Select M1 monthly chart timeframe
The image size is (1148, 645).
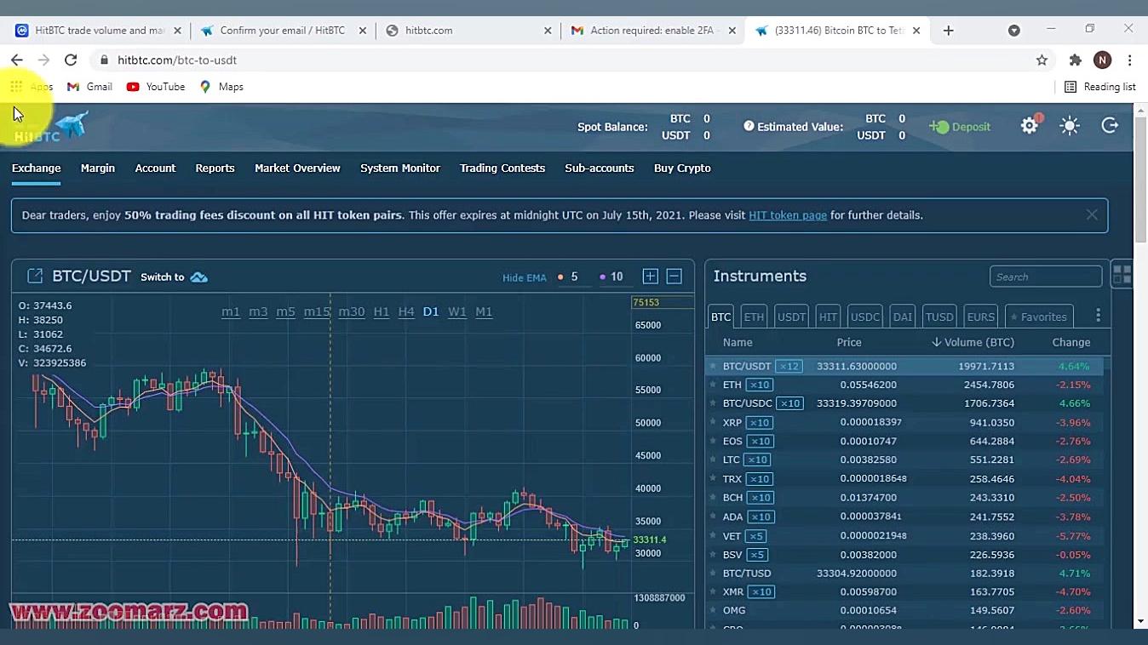tap(484, 311)
